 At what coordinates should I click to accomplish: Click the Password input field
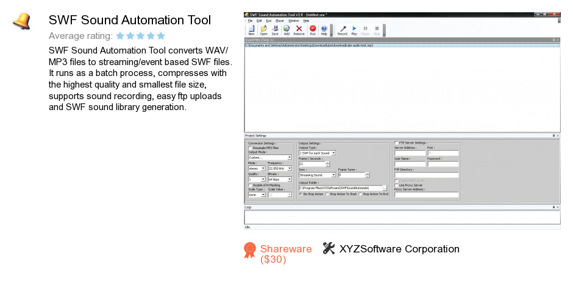tap(443, 164)
